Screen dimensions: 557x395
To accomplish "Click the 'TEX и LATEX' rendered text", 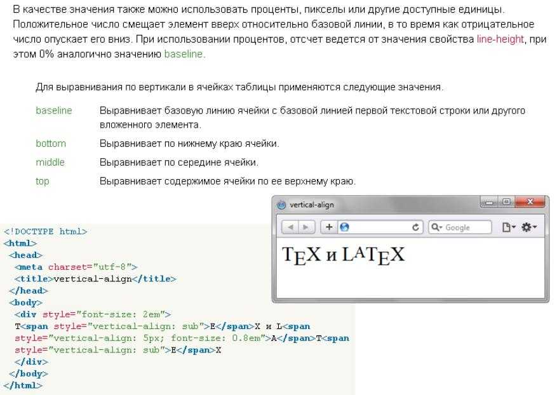I will click(x=343, y=255).
